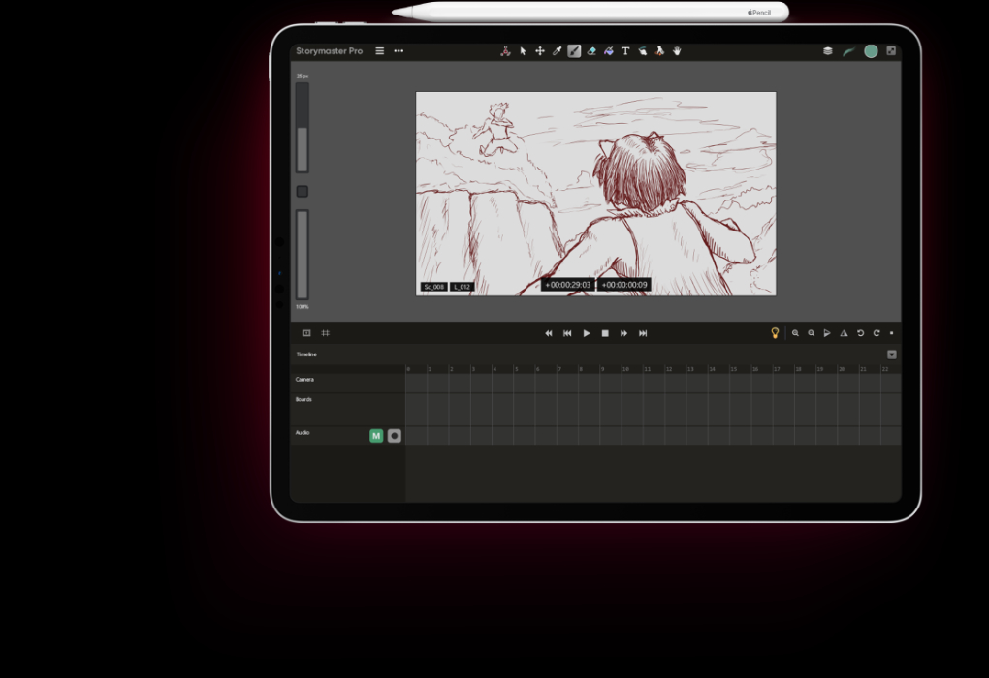The image size is (989, 678).
Task: Enable recording on the Audio track
Action: (394, 436)
